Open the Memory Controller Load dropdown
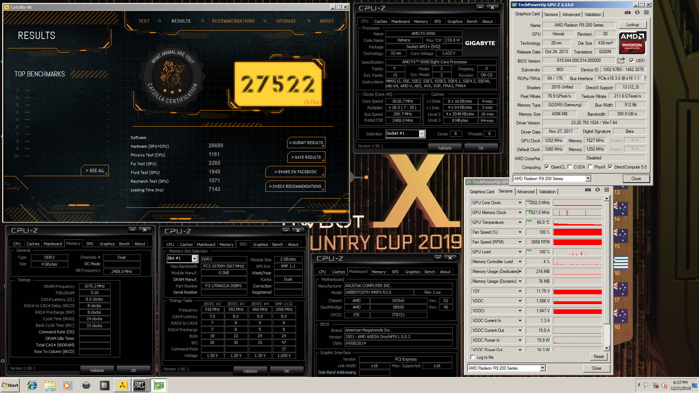699x393 pixels. [x=520, y=262]
